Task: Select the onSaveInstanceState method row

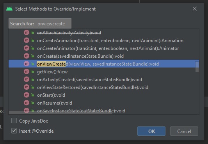Action: click(104, 110)
